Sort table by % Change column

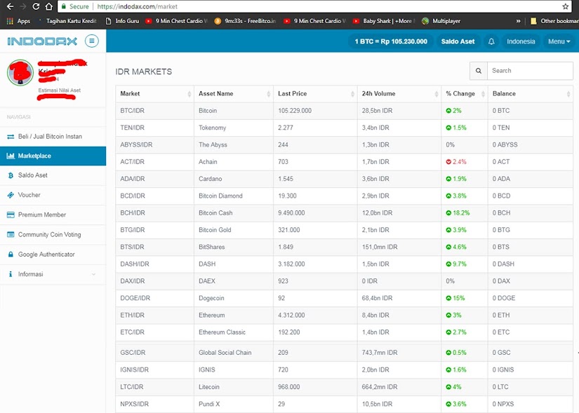pyautogui.click(x=465, y=94)
